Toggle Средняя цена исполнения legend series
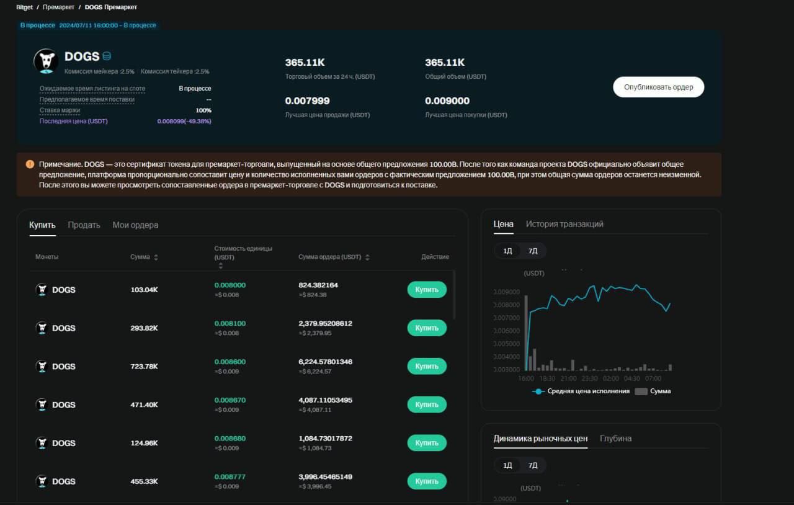 click(x=581, y=391)
